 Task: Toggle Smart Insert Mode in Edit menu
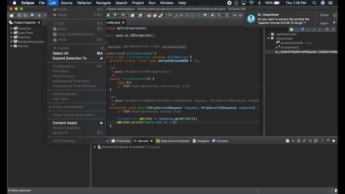coord(68,107)
